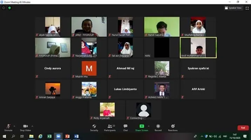Click the green Share Screen icon

click(x=142, y=126)
